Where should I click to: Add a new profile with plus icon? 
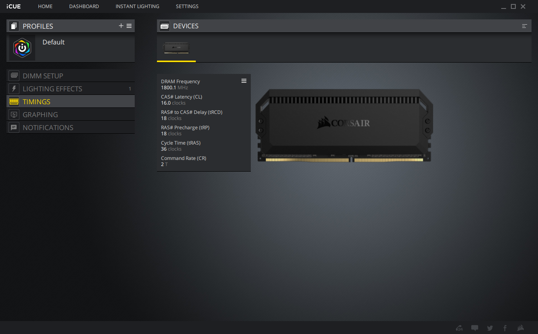click(x=121, y=26)
